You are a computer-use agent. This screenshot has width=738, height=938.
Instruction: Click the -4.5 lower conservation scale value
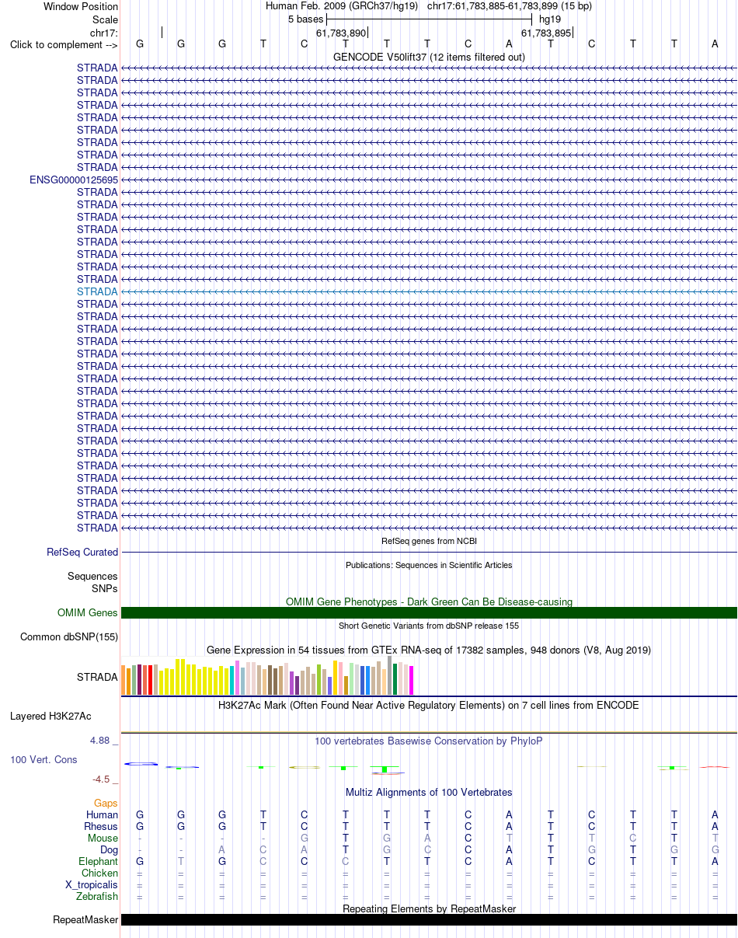101,779
